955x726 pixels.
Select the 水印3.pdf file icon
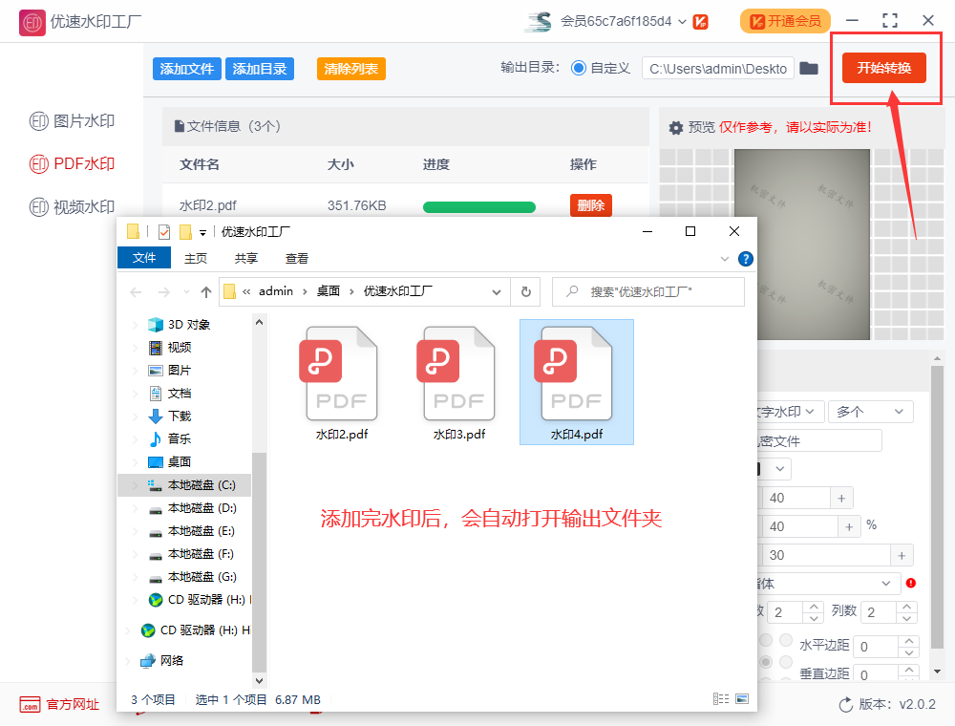point(458,374)
